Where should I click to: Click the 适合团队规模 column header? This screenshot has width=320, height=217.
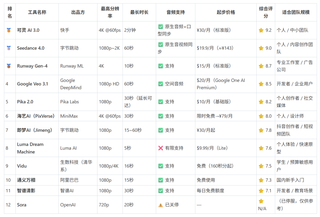pyautogui.click(x=296, y=12)
